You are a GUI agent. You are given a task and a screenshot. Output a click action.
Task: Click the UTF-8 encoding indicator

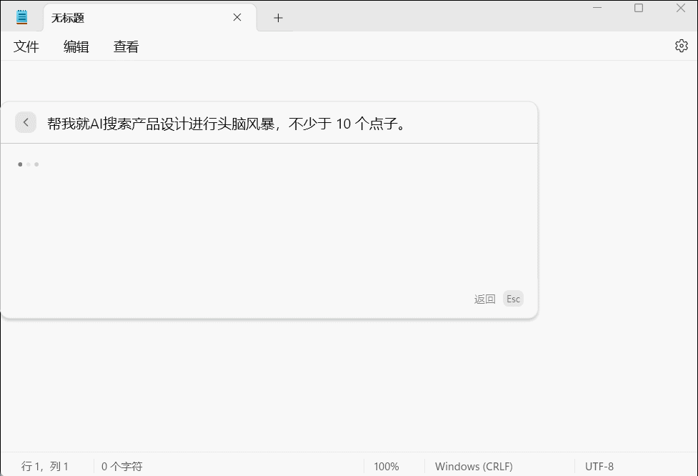click(600, 466)
